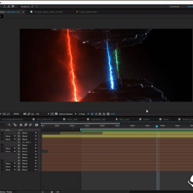Click the current time indicator handle in timeline
This screenshot has height=193, width=193.
click(x=157, y=127)
